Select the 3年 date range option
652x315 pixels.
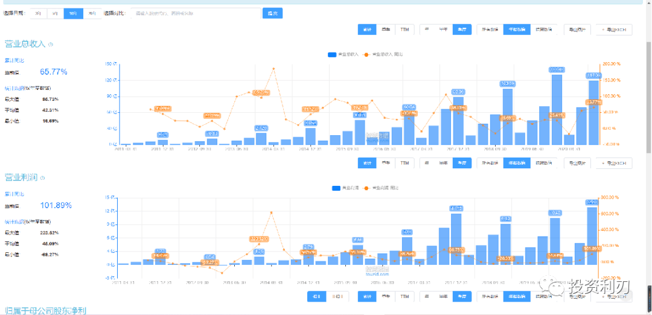click(38, 13)
